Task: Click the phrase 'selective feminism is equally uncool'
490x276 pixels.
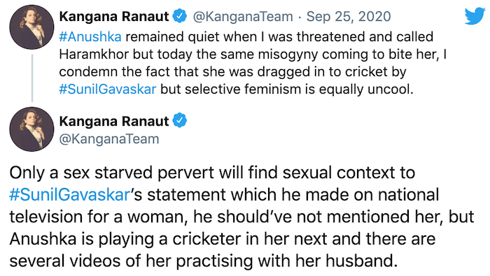Action: 299,89
